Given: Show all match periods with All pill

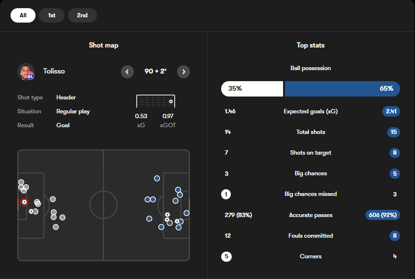Looking at the screenshot, I should pyautogui.click(x=23, y=15).
